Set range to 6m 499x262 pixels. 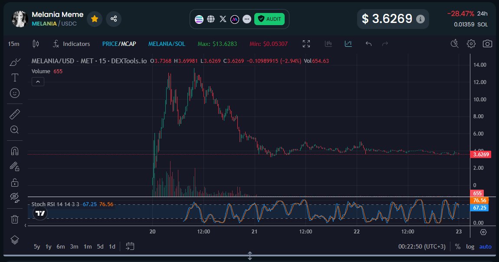click(61, 246)
